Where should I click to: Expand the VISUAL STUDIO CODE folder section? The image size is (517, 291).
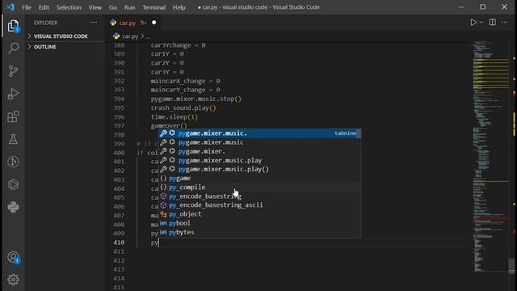(x=61, y=36)
